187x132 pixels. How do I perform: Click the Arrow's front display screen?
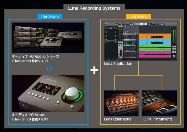coord(47,89)
